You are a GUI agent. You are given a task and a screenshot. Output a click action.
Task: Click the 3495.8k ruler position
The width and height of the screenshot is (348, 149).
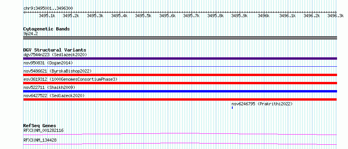[215, 16]
